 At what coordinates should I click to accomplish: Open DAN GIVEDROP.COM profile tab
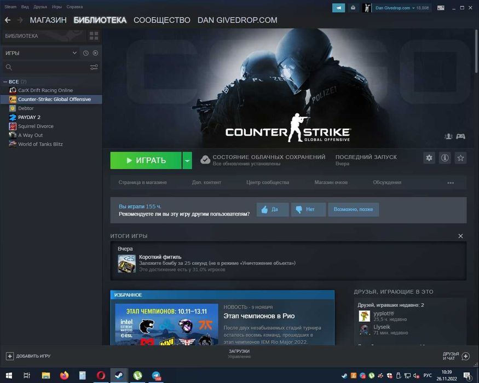238,20
